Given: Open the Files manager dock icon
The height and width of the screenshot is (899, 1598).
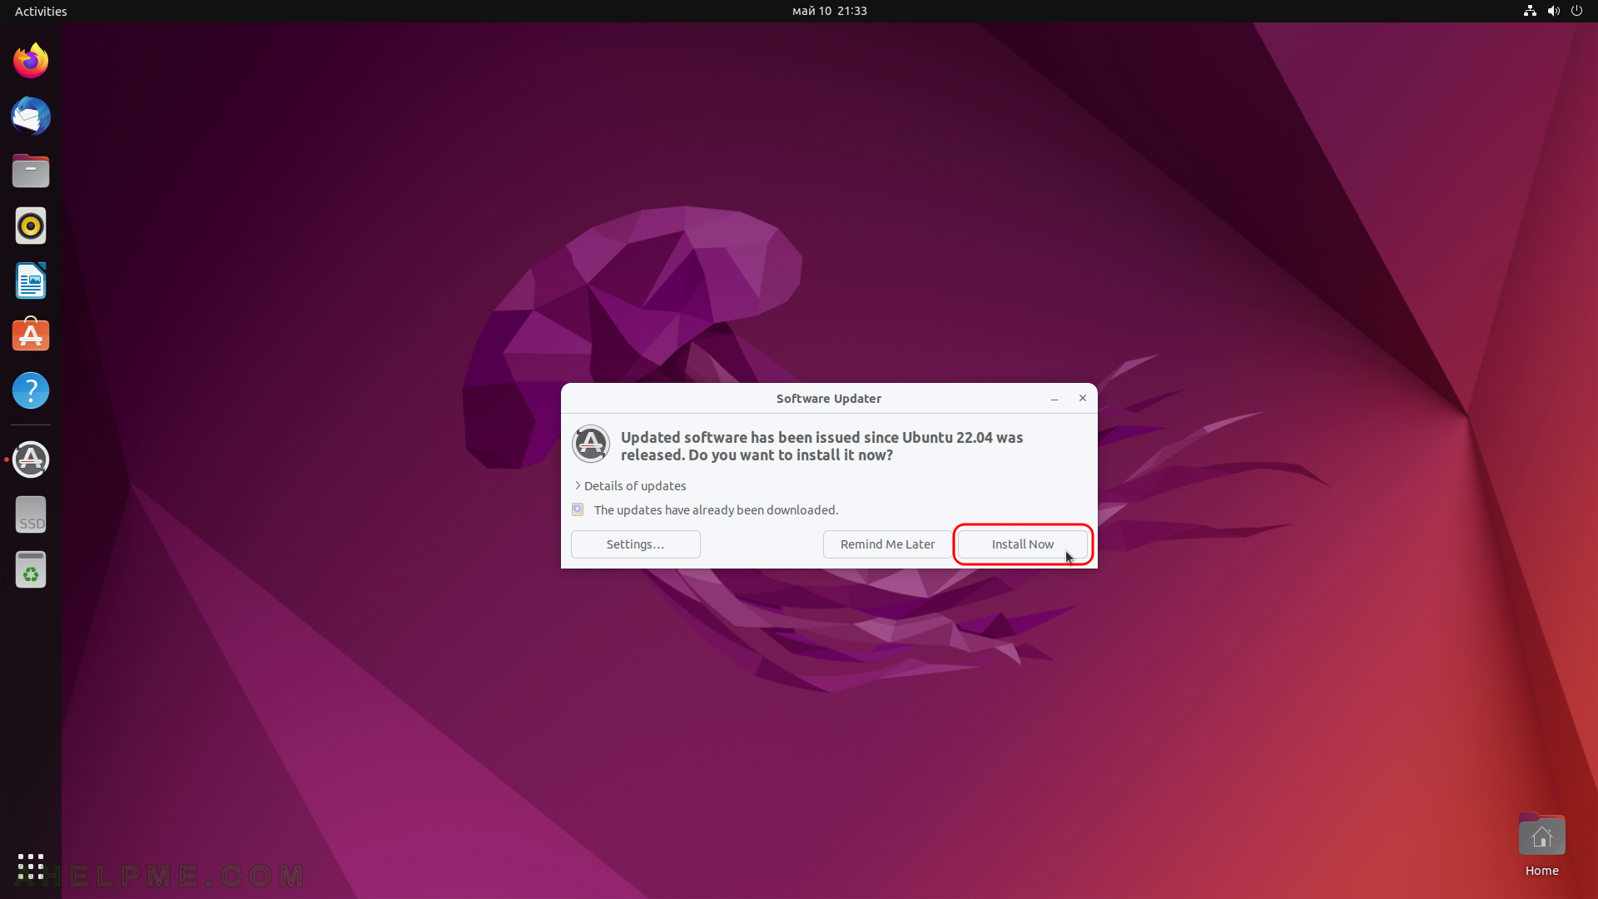Looking at the screenshot, I should (31, 171).
